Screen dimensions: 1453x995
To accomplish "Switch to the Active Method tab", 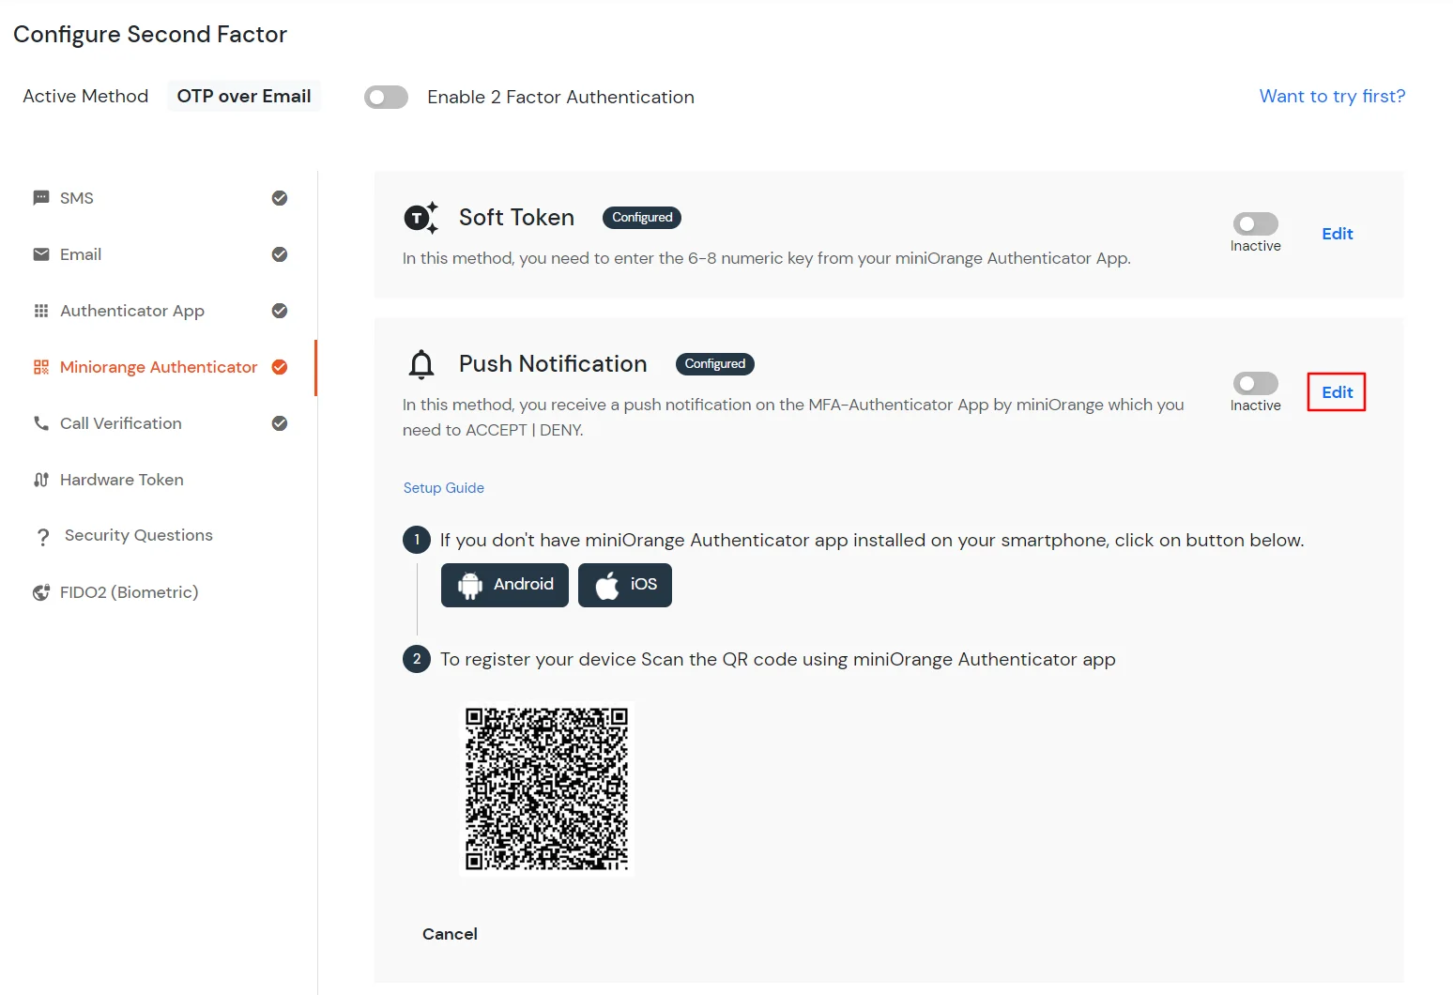I will coord(85,96).
